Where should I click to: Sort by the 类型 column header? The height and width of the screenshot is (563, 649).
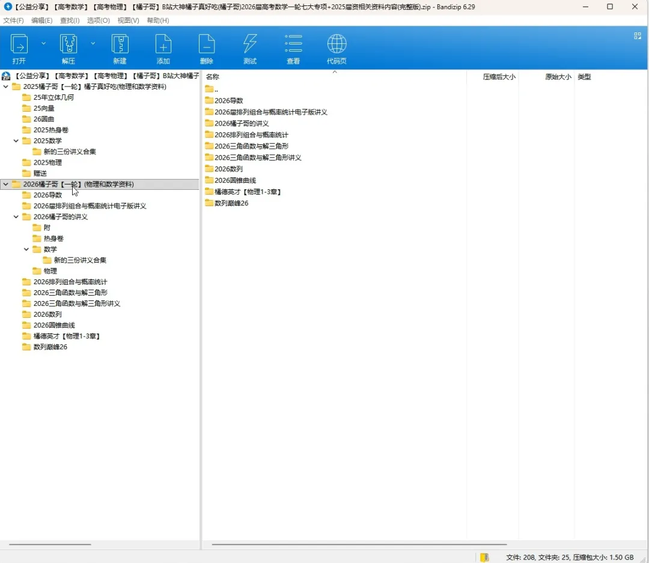pos(585,76)
